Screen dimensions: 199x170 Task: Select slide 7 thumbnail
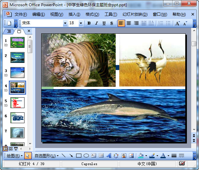click(17, 133)
